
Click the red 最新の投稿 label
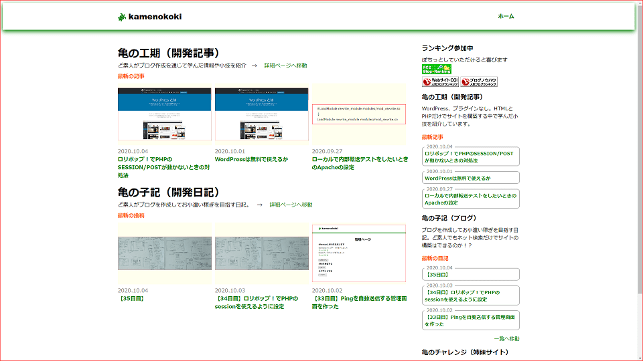(131, 215)
